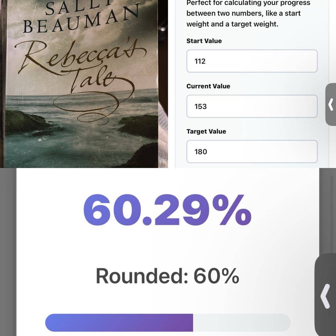
Task: Click the unfilled gray part of progress bar
Action: pos(241,323)
